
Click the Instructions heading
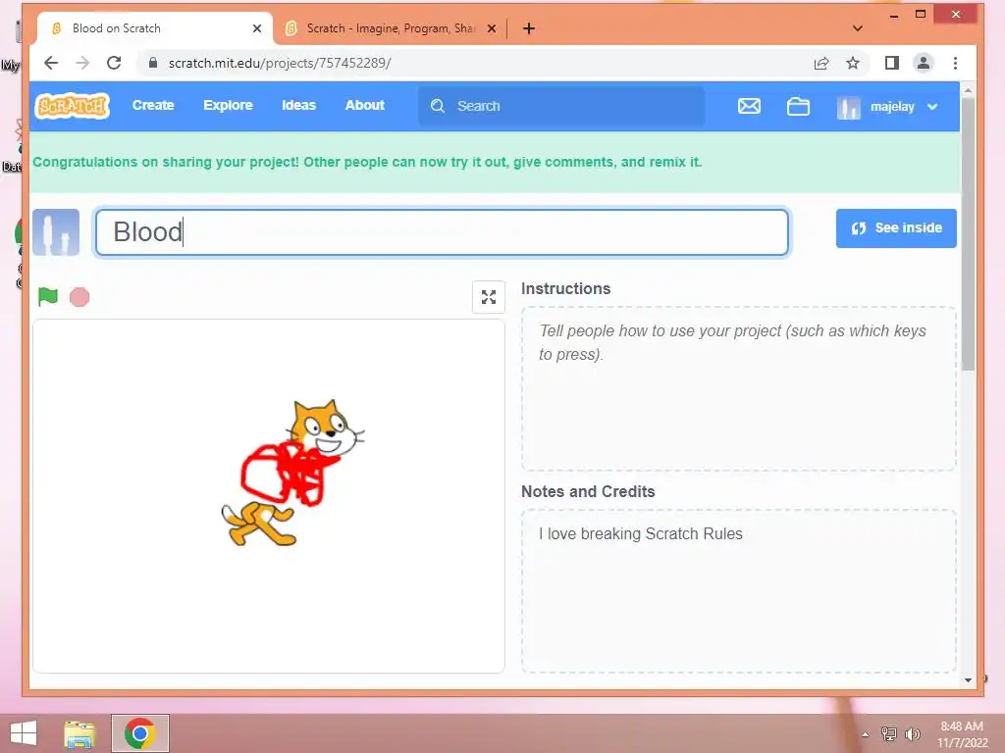tap(566, 289)
